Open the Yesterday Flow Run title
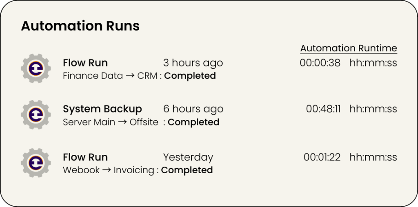Screen dimensions: 418x207 click(x=85, y=157)
